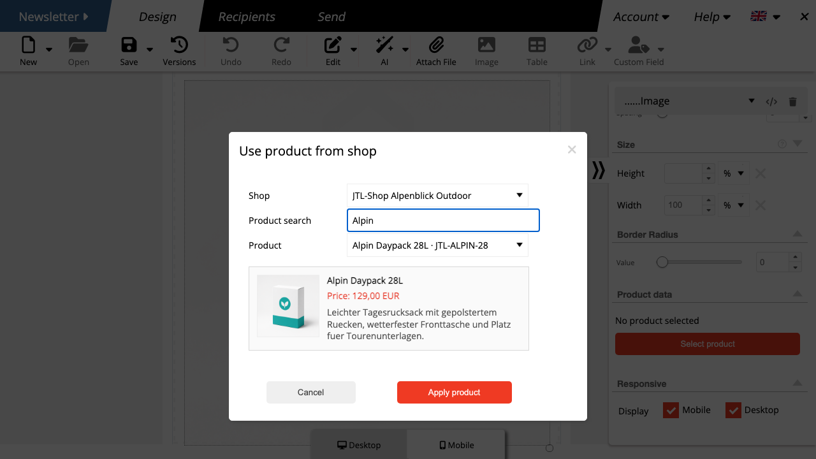Viewport: 816px width, 459px height.
Task: Open the Help menu
Action: coord(711,17)
